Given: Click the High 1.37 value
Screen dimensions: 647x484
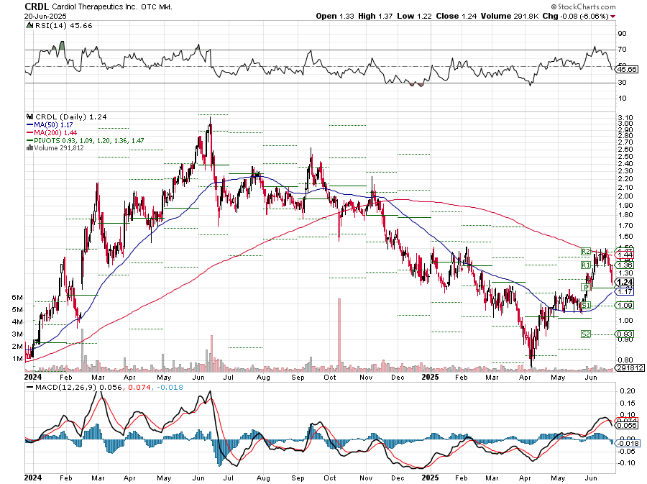Looking at the screenshot, I should 375,16.
